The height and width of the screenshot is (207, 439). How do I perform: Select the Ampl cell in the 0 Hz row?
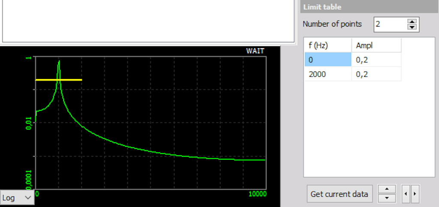376,59
